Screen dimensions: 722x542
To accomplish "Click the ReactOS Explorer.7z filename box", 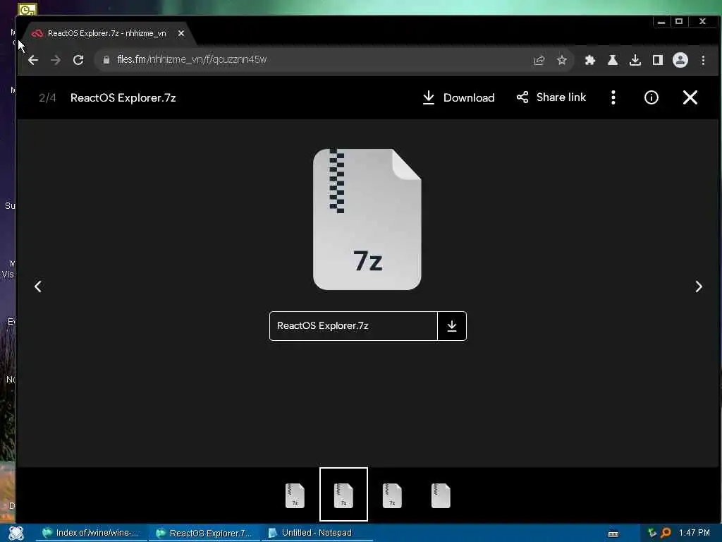I will (353, 326).
